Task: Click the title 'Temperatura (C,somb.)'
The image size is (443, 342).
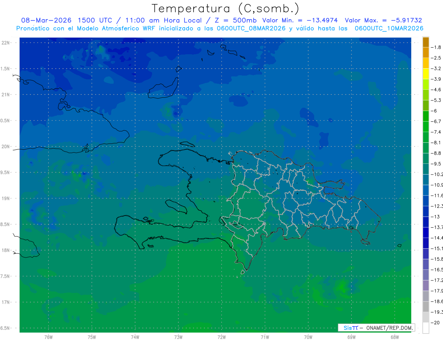Action: coord(226,8)
